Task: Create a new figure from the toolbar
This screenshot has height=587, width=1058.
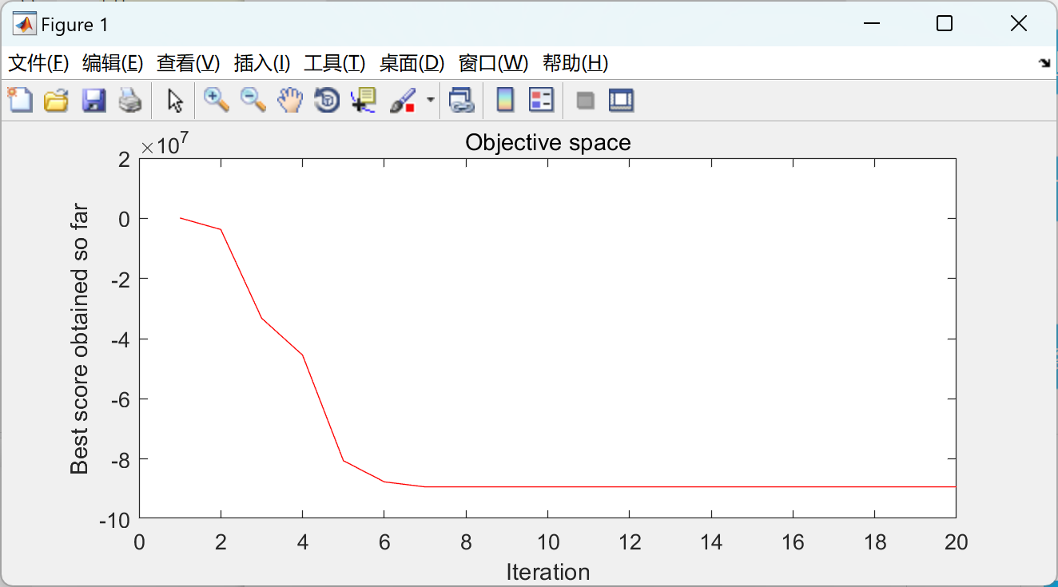Action: point(20,100)
